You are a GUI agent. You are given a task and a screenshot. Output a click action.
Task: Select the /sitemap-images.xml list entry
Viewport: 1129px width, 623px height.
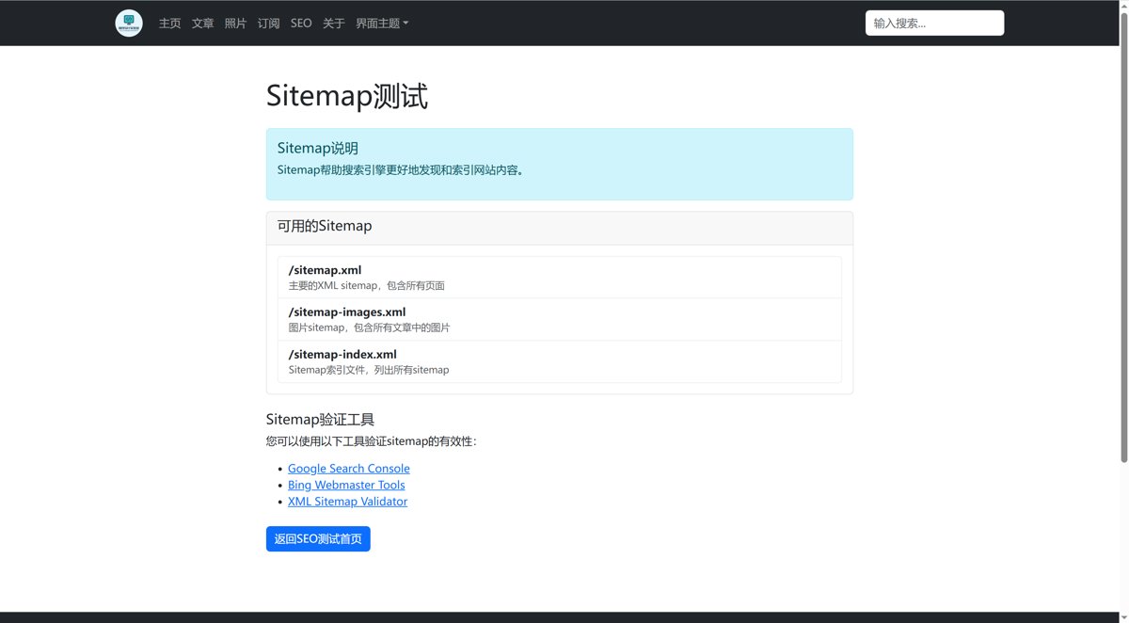[x=559, y=319]
